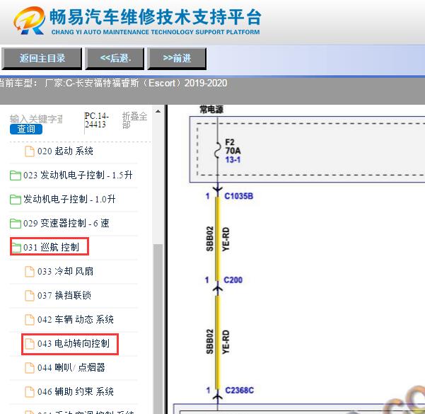Click the F2 fuse symbol in the diagram

click(217, 150)
